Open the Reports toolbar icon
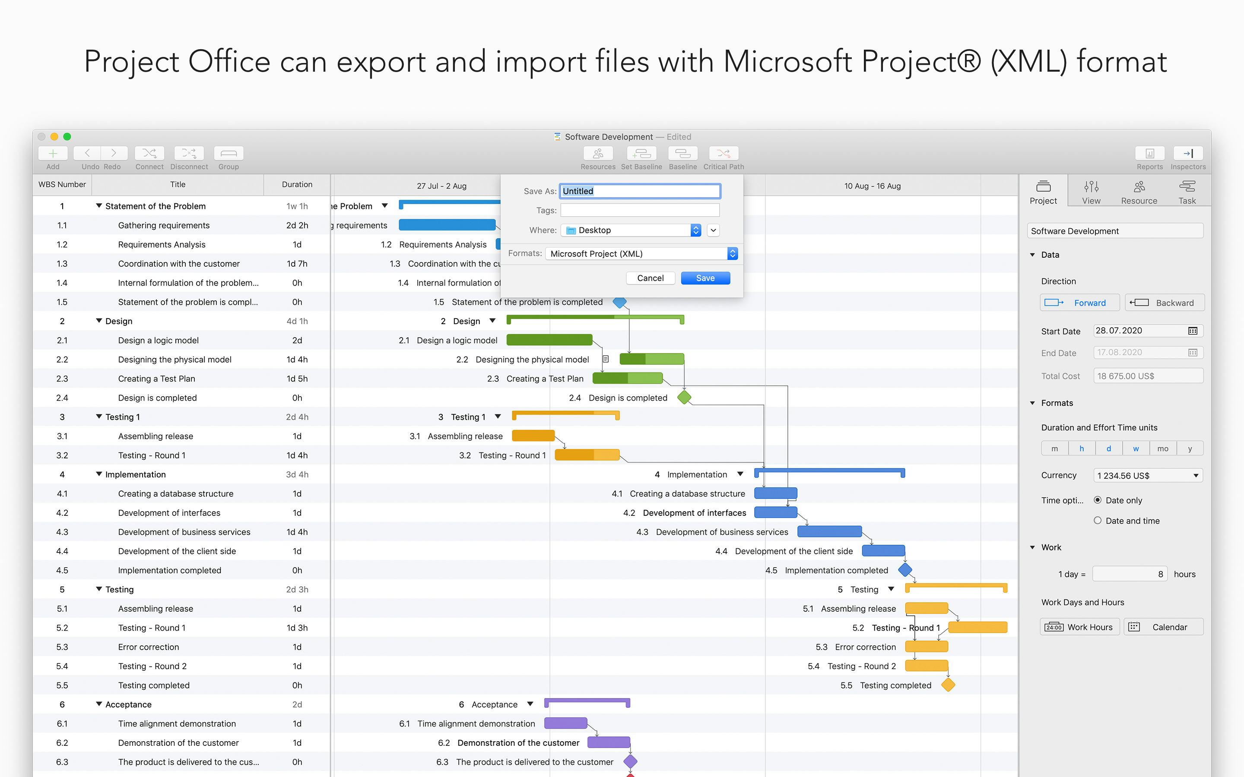Image resolution: width=1244 pixels, height=777 pixels. tap(1149, 153)
